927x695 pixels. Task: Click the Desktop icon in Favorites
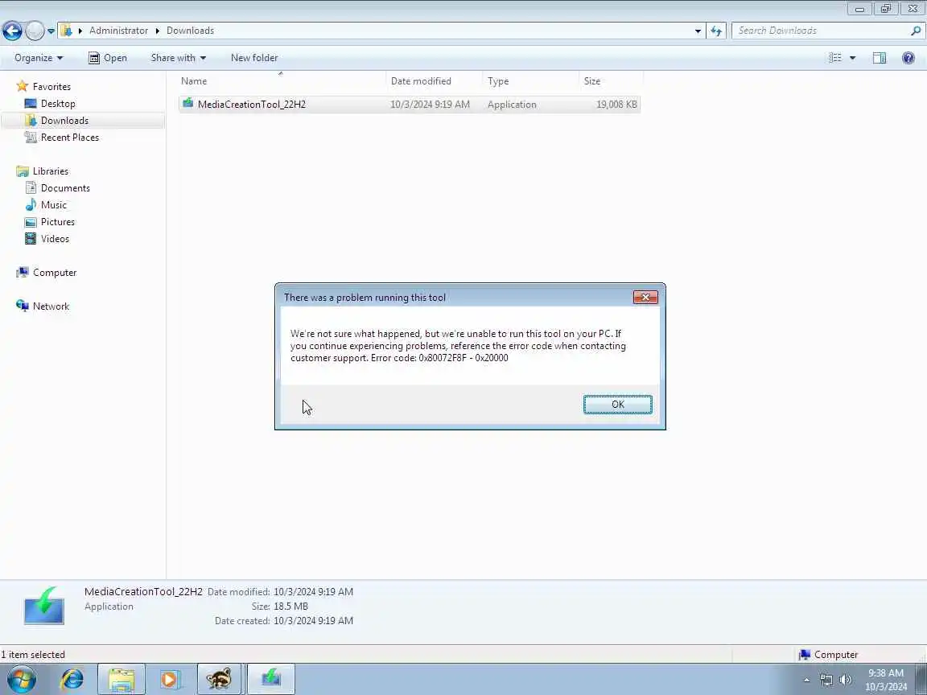coord(30,104)
